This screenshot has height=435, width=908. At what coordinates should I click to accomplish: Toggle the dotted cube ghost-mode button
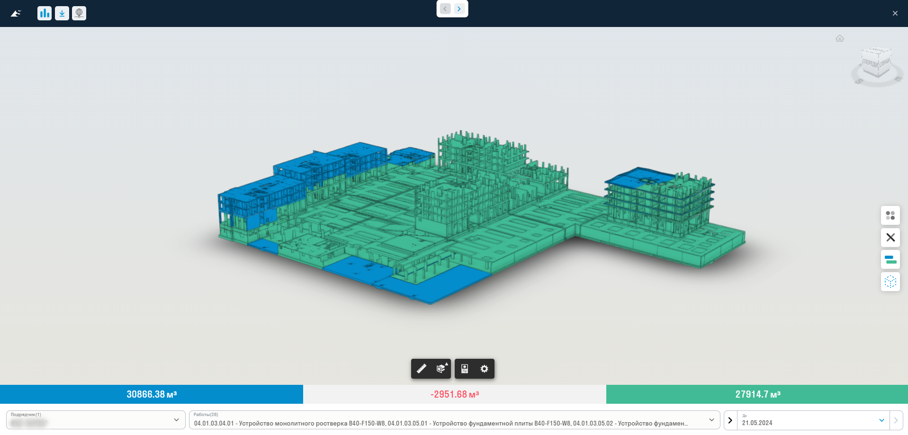pyautogui.click(x=890, y=282)
